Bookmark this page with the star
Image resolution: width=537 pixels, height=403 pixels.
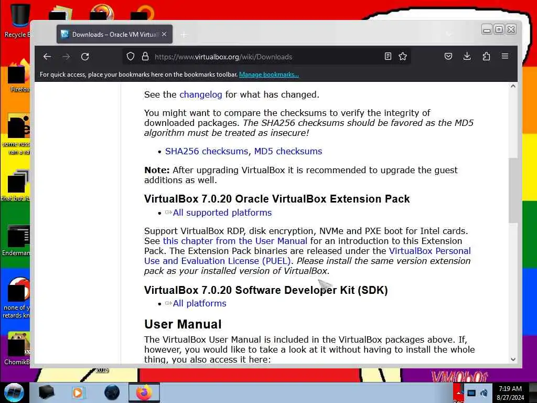click(403, 57)
